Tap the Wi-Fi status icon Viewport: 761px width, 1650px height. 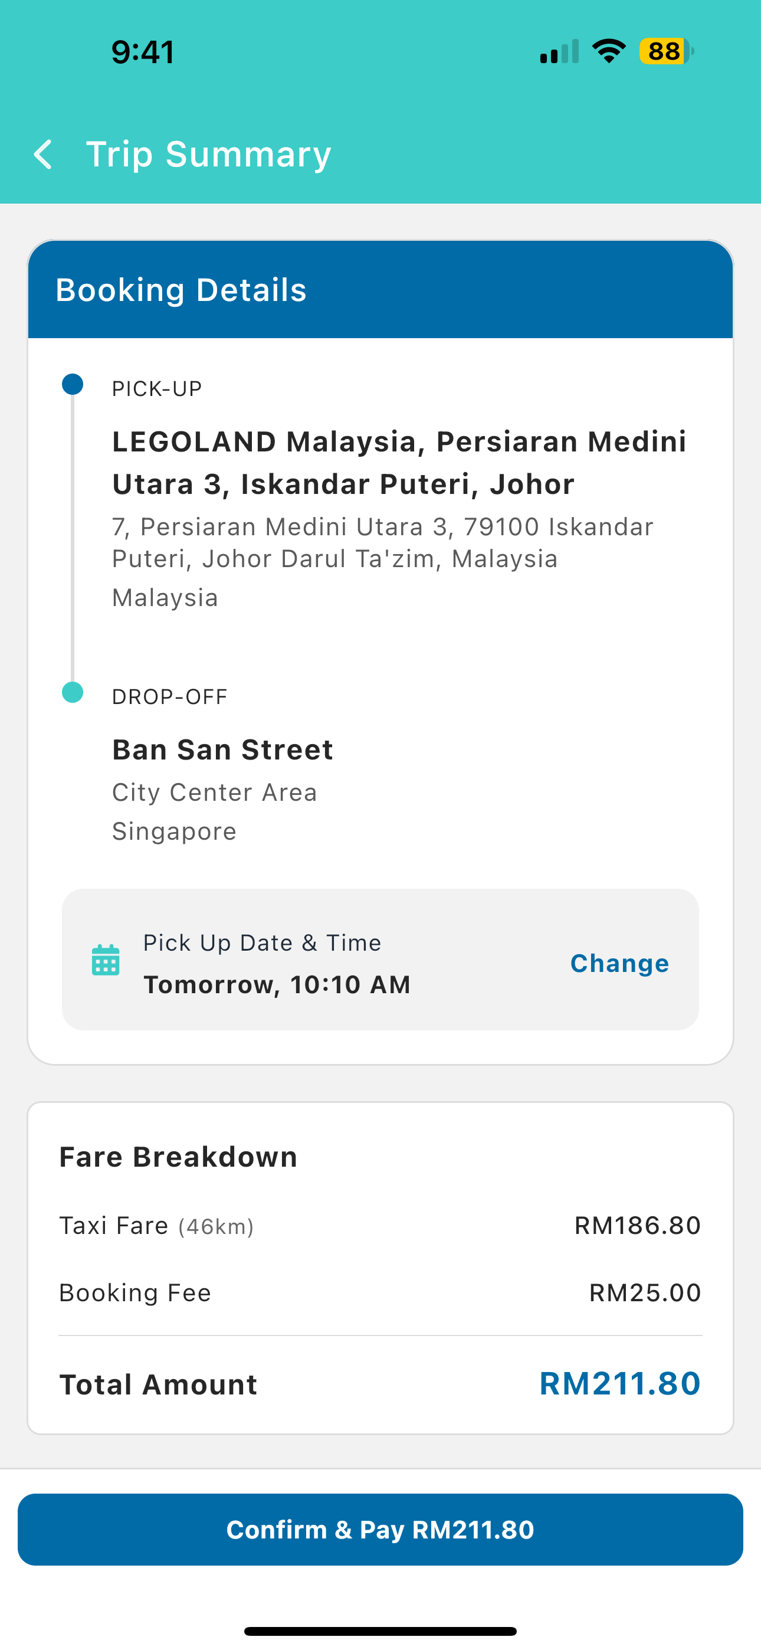coord(609,51)
